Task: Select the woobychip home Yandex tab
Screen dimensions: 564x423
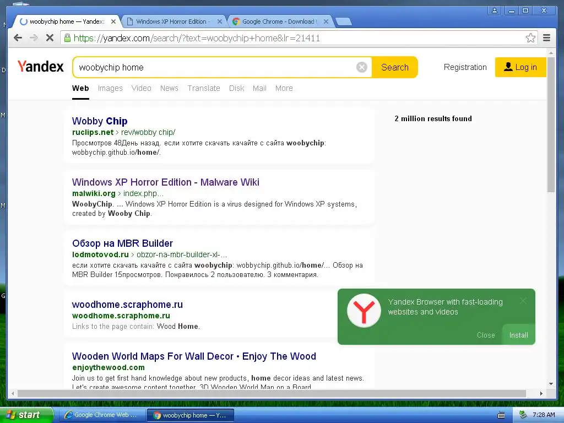Action: tap(67, 21)
